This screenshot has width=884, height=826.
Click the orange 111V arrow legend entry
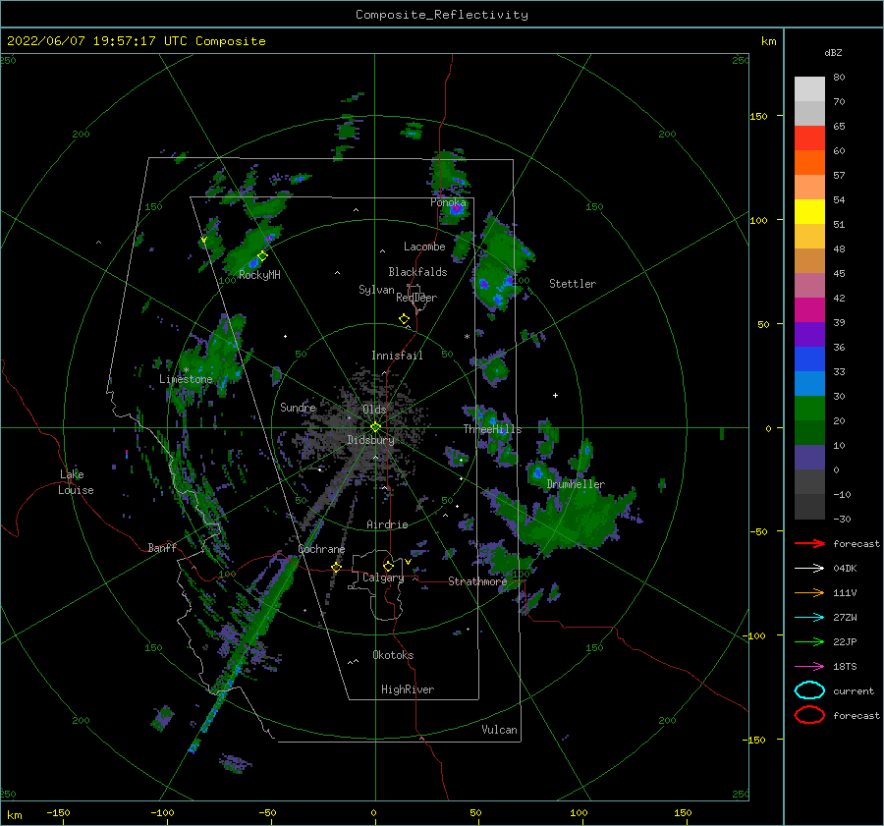click(809, 592)
